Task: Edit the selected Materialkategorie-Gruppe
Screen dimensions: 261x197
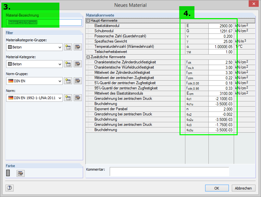Action: [77, 47]
